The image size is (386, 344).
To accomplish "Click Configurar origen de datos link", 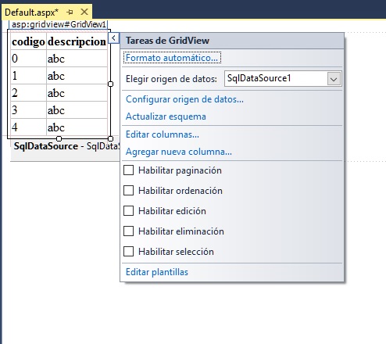I will click(x=184, y=99).
